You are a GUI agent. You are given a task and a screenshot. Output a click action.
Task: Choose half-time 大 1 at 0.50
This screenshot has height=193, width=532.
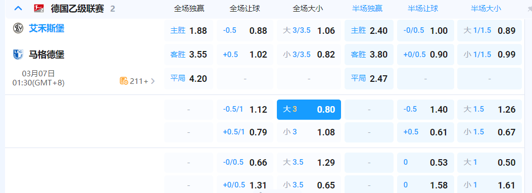pyautogui.click(x=490, y=163)
